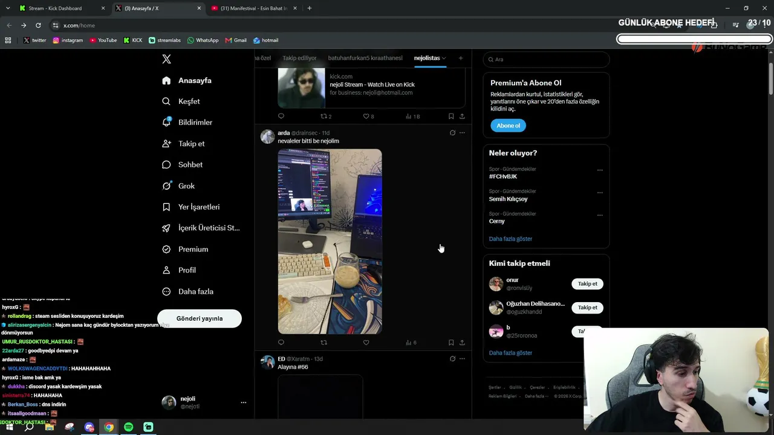Screen dimensions: 774x435
Task: Switch to Takip ediliyor timeline tab
Action: [299, 58]
